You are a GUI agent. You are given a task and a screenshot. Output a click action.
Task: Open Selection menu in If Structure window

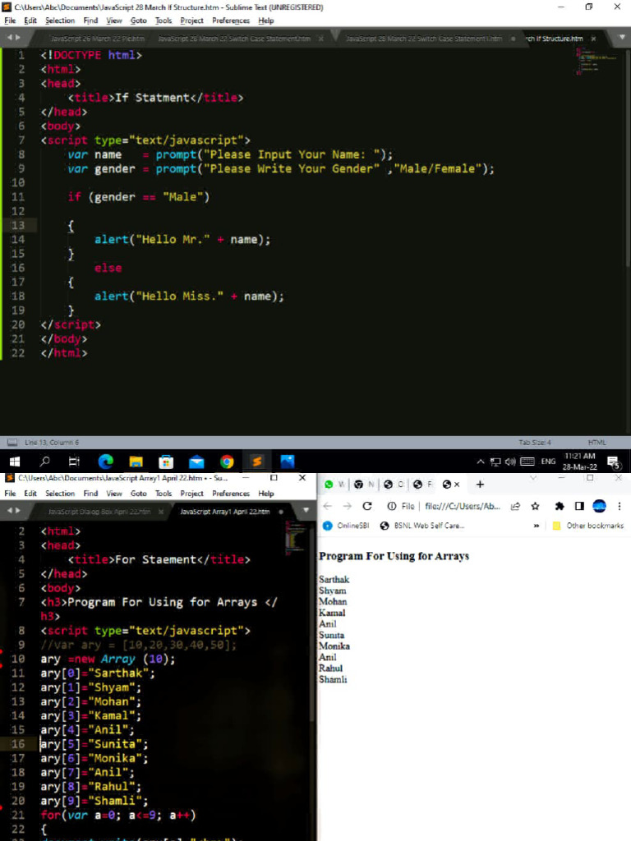[x=59, y=21]
